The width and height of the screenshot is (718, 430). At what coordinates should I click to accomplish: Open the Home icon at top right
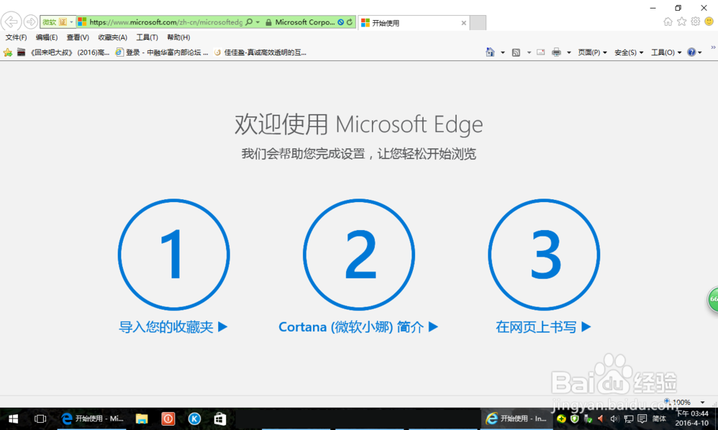coord(668,21)
